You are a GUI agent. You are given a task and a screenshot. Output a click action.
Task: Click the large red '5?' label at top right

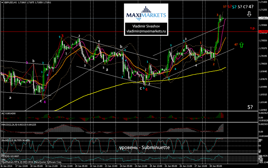pos(230,7)
